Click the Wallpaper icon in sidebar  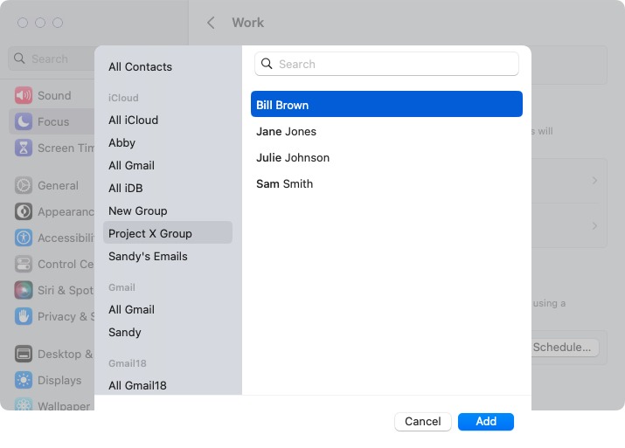24,404
